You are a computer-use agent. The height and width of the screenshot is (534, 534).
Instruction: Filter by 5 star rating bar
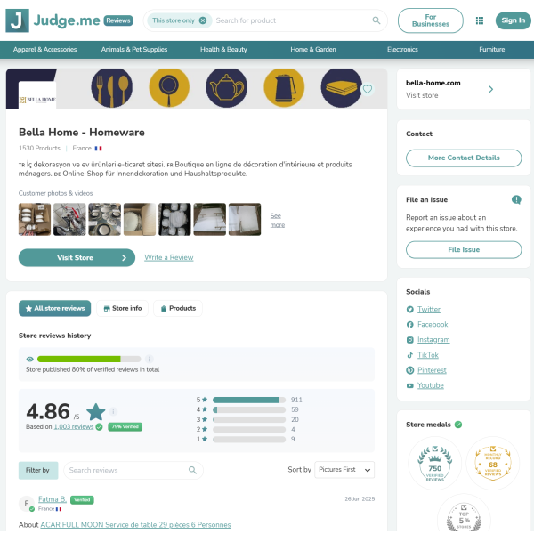249,400
